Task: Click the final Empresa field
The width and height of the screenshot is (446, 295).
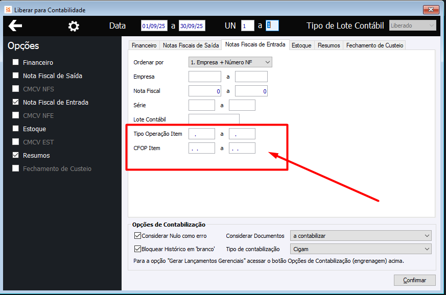Action: [251, 77]
